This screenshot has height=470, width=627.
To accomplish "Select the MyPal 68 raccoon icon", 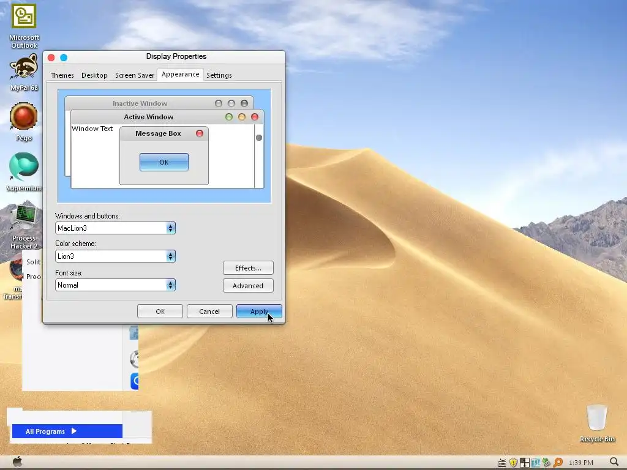I will coord(24,67).
